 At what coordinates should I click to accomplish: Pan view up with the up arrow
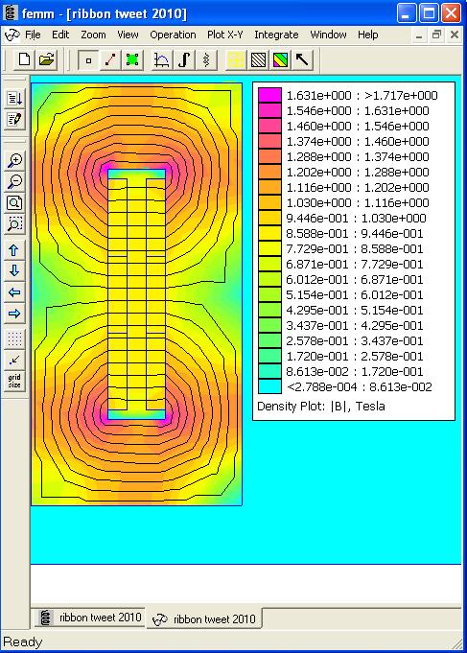point(14,250)
